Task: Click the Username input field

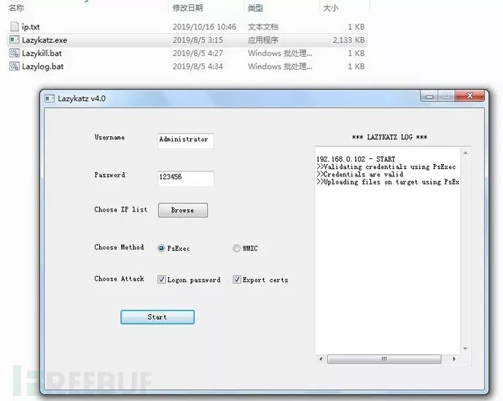Action: point(186,141)
